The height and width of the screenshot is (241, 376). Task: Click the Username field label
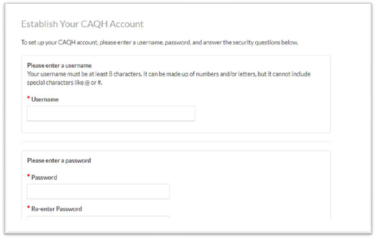pyautogui.click(x=45, y=99)
